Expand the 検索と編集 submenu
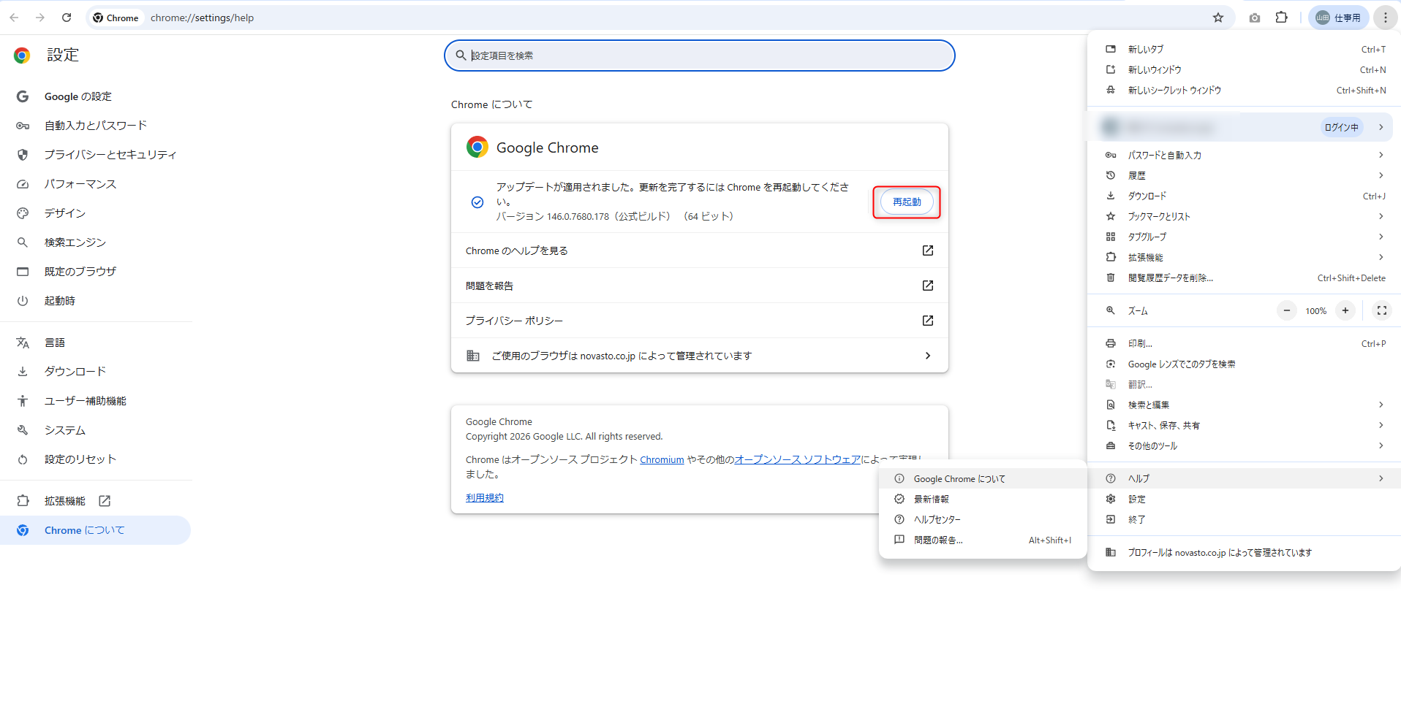Image resolution: width=1401 pixels, height=723 pixels. pos(1245,405)
